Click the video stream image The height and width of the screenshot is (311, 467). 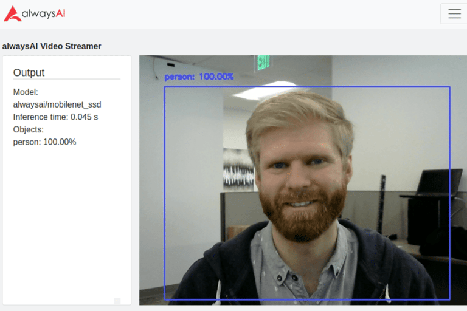[x=303, y=180]
